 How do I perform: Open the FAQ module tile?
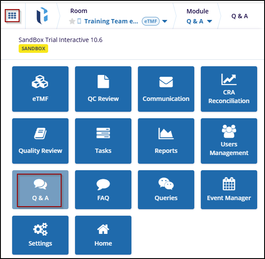pos(103,190)
